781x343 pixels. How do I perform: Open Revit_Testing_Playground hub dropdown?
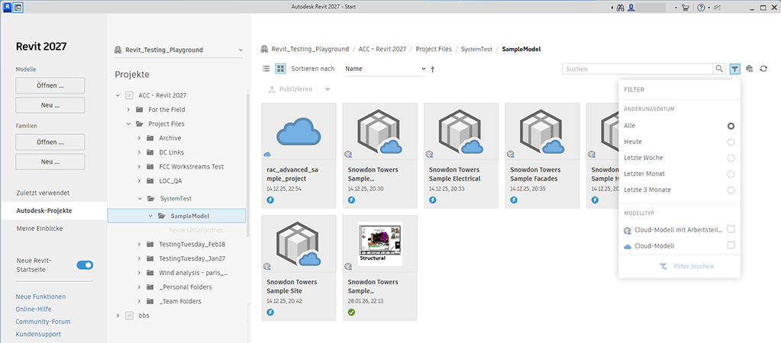179,50
